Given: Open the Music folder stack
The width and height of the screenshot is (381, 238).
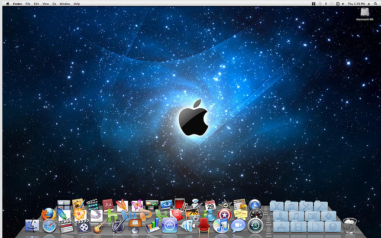Looking at the screenshot, I should tap(296, 216).
